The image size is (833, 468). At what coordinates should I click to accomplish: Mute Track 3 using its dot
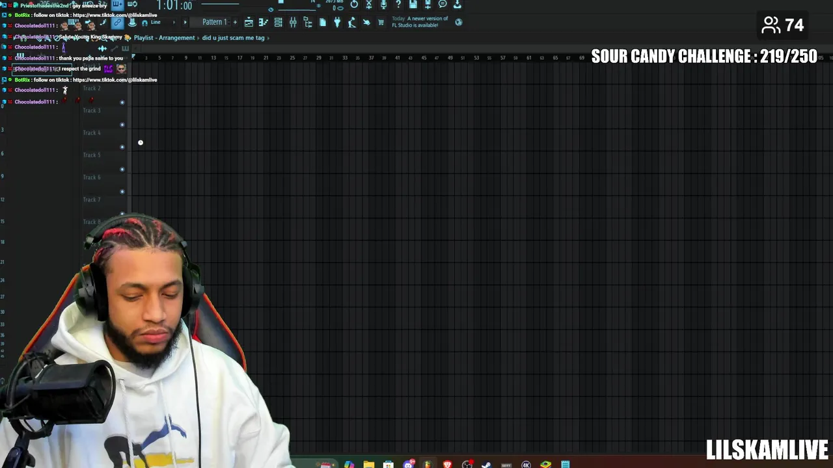pos(122,125)
